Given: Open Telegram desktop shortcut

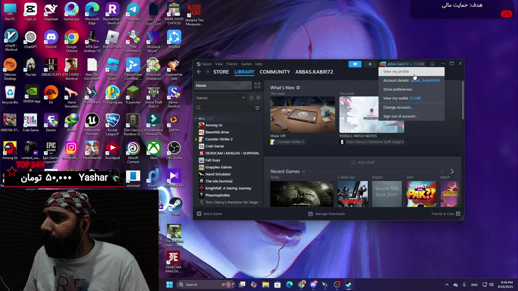Looking at the screenshot, I should click(133, 12).
